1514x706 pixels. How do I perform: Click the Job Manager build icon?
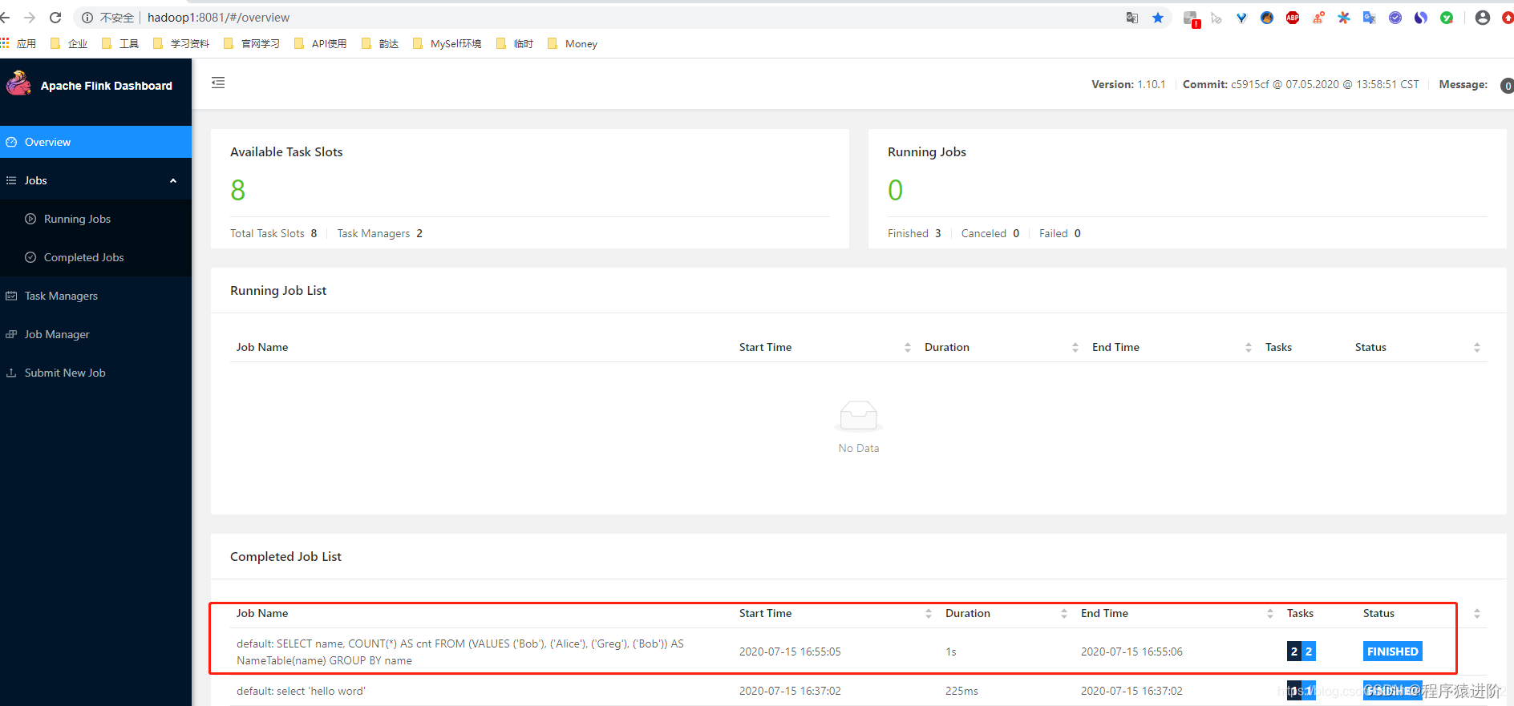pos(11,334)
